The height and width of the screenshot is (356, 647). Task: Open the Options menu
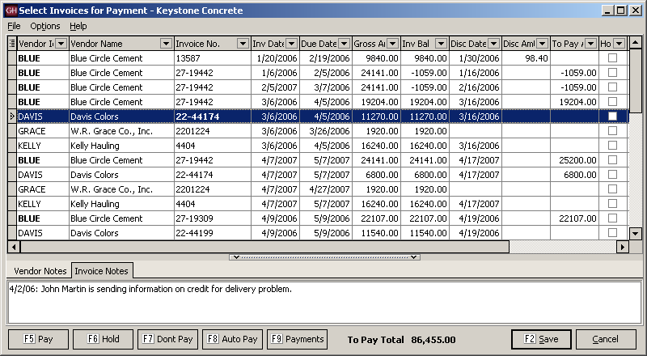(x=45, y=26)
